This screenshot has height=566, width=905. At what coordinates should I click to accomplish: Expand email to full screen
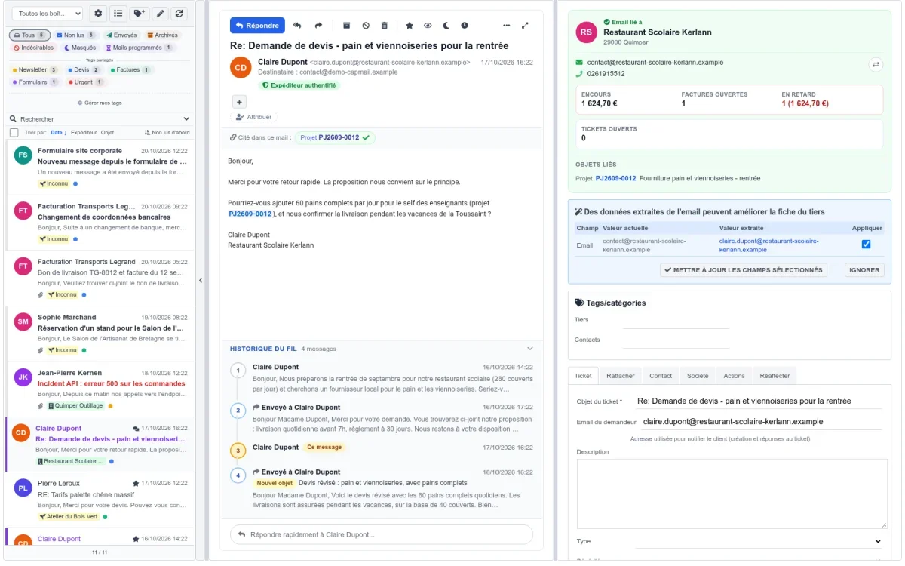[526, 26]
